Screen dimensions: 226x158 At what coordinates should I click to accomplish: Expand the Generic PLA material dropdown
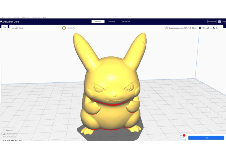(160, 28)
